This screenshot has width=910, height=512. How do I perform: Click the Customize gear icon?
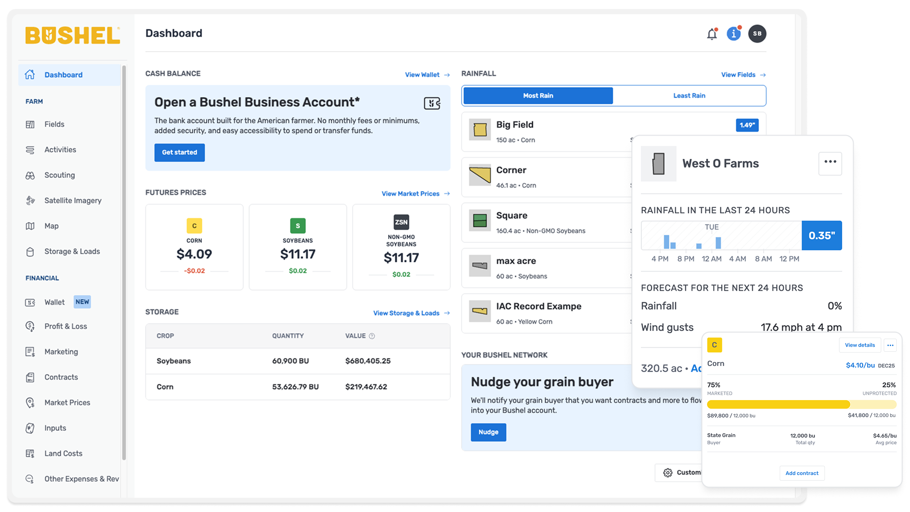[x=668, y=473]
